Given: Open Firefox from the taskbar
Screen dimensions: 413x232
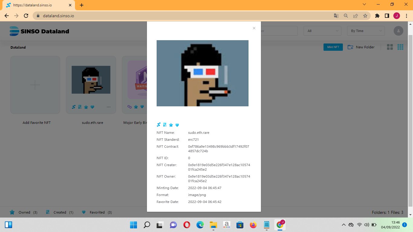Looking at the screenshot, I should click(x=253, y=225).
